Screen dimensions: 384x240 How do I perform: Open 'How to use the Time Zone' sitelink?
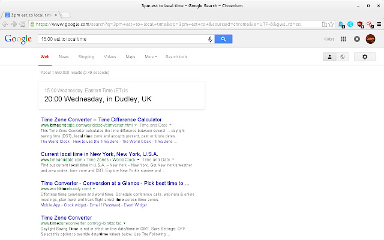96,142
